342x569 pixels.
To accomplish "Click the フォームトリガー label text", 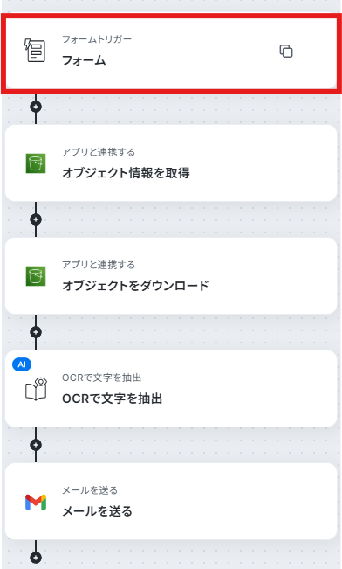I will [x=97, y=39].
